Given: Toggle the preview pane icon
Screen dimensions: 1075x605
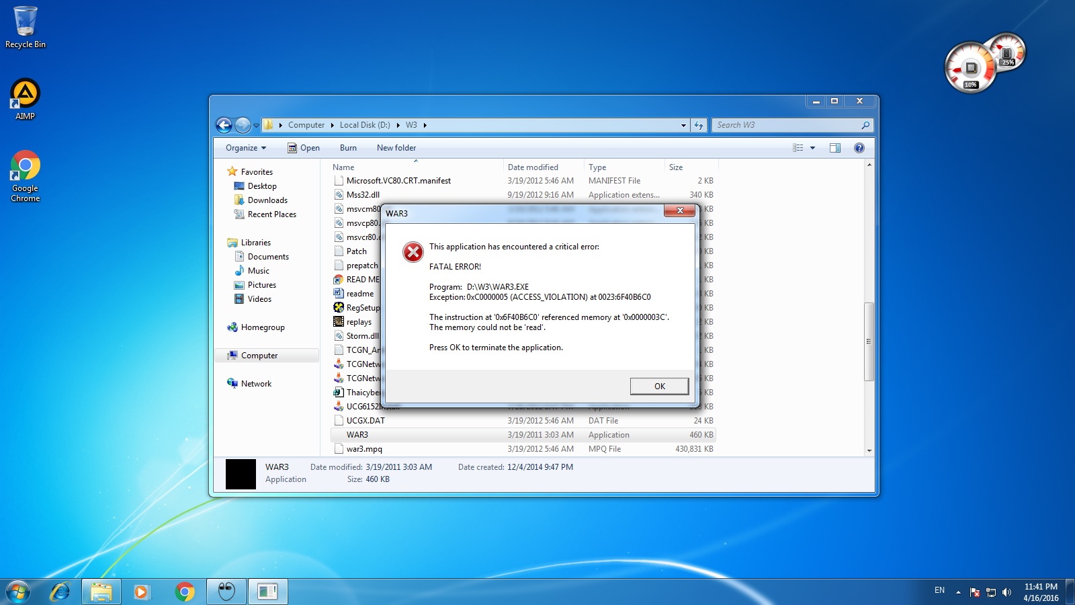Looking at the screenshot, I should [x=834, y=148].
